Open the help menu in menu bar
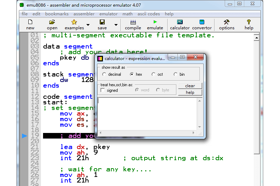This screenshot has height=186, width=280. pos(169,14)
